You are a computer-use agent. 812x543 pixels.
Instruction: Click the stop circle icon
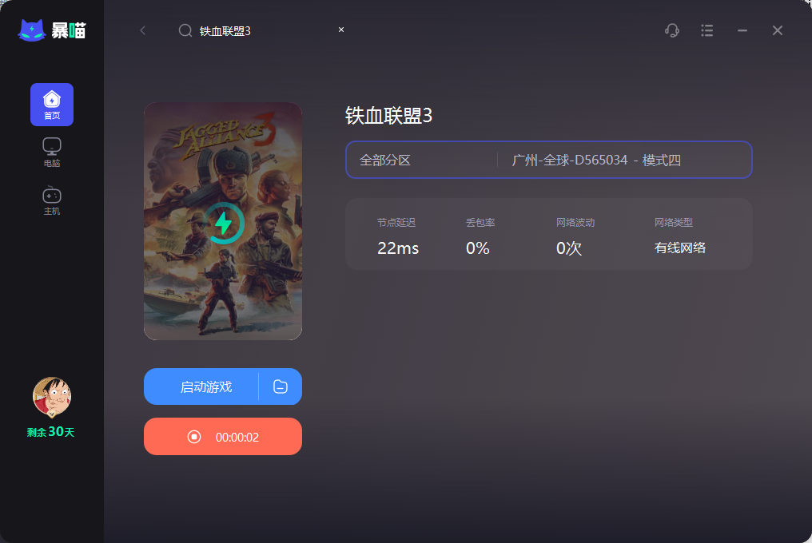pos(194,437)
